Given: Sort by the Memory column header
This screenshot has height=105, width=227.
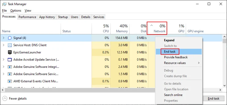Looking at the screenshot, I should [x=120, y=28].
